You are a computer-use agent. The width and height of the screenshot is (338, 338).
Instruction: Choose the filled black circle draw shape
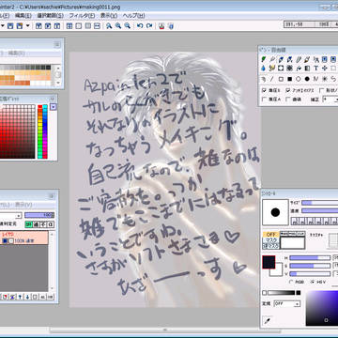(307, 79)
